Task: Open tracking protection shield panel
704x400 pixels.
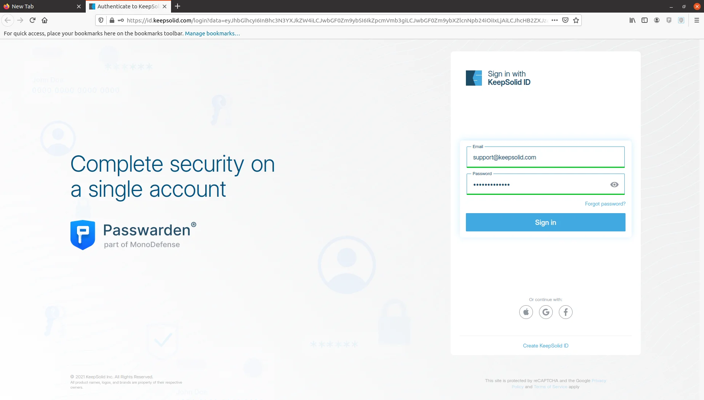Action: tap(101, 20)
